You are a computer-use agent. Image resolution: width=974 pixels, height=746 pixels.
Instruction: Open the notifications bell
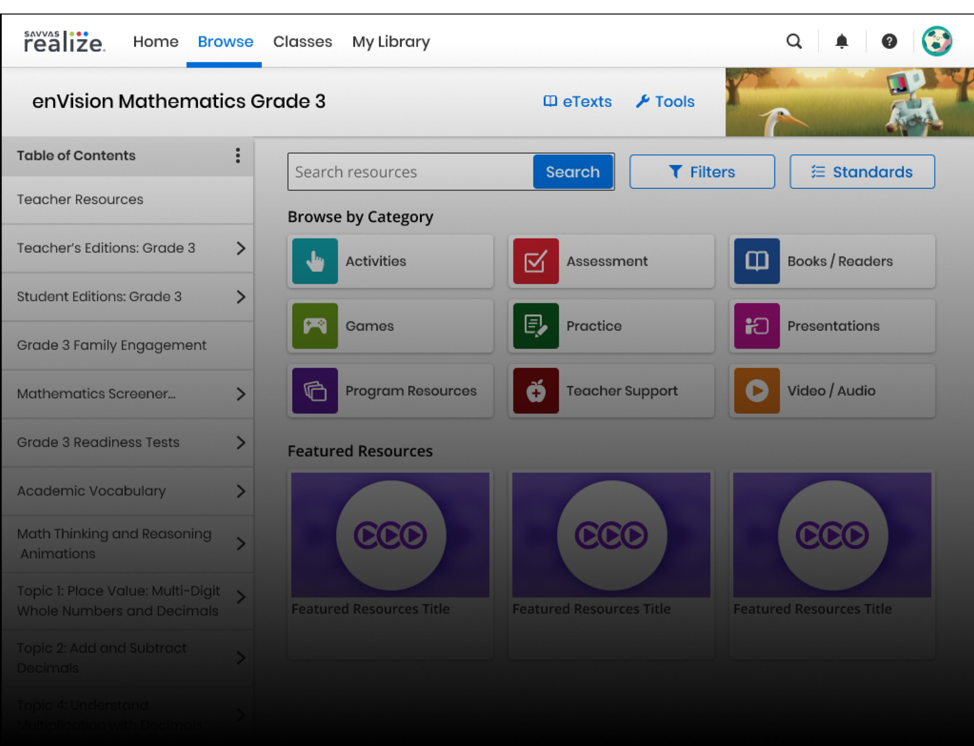(841, 41)
